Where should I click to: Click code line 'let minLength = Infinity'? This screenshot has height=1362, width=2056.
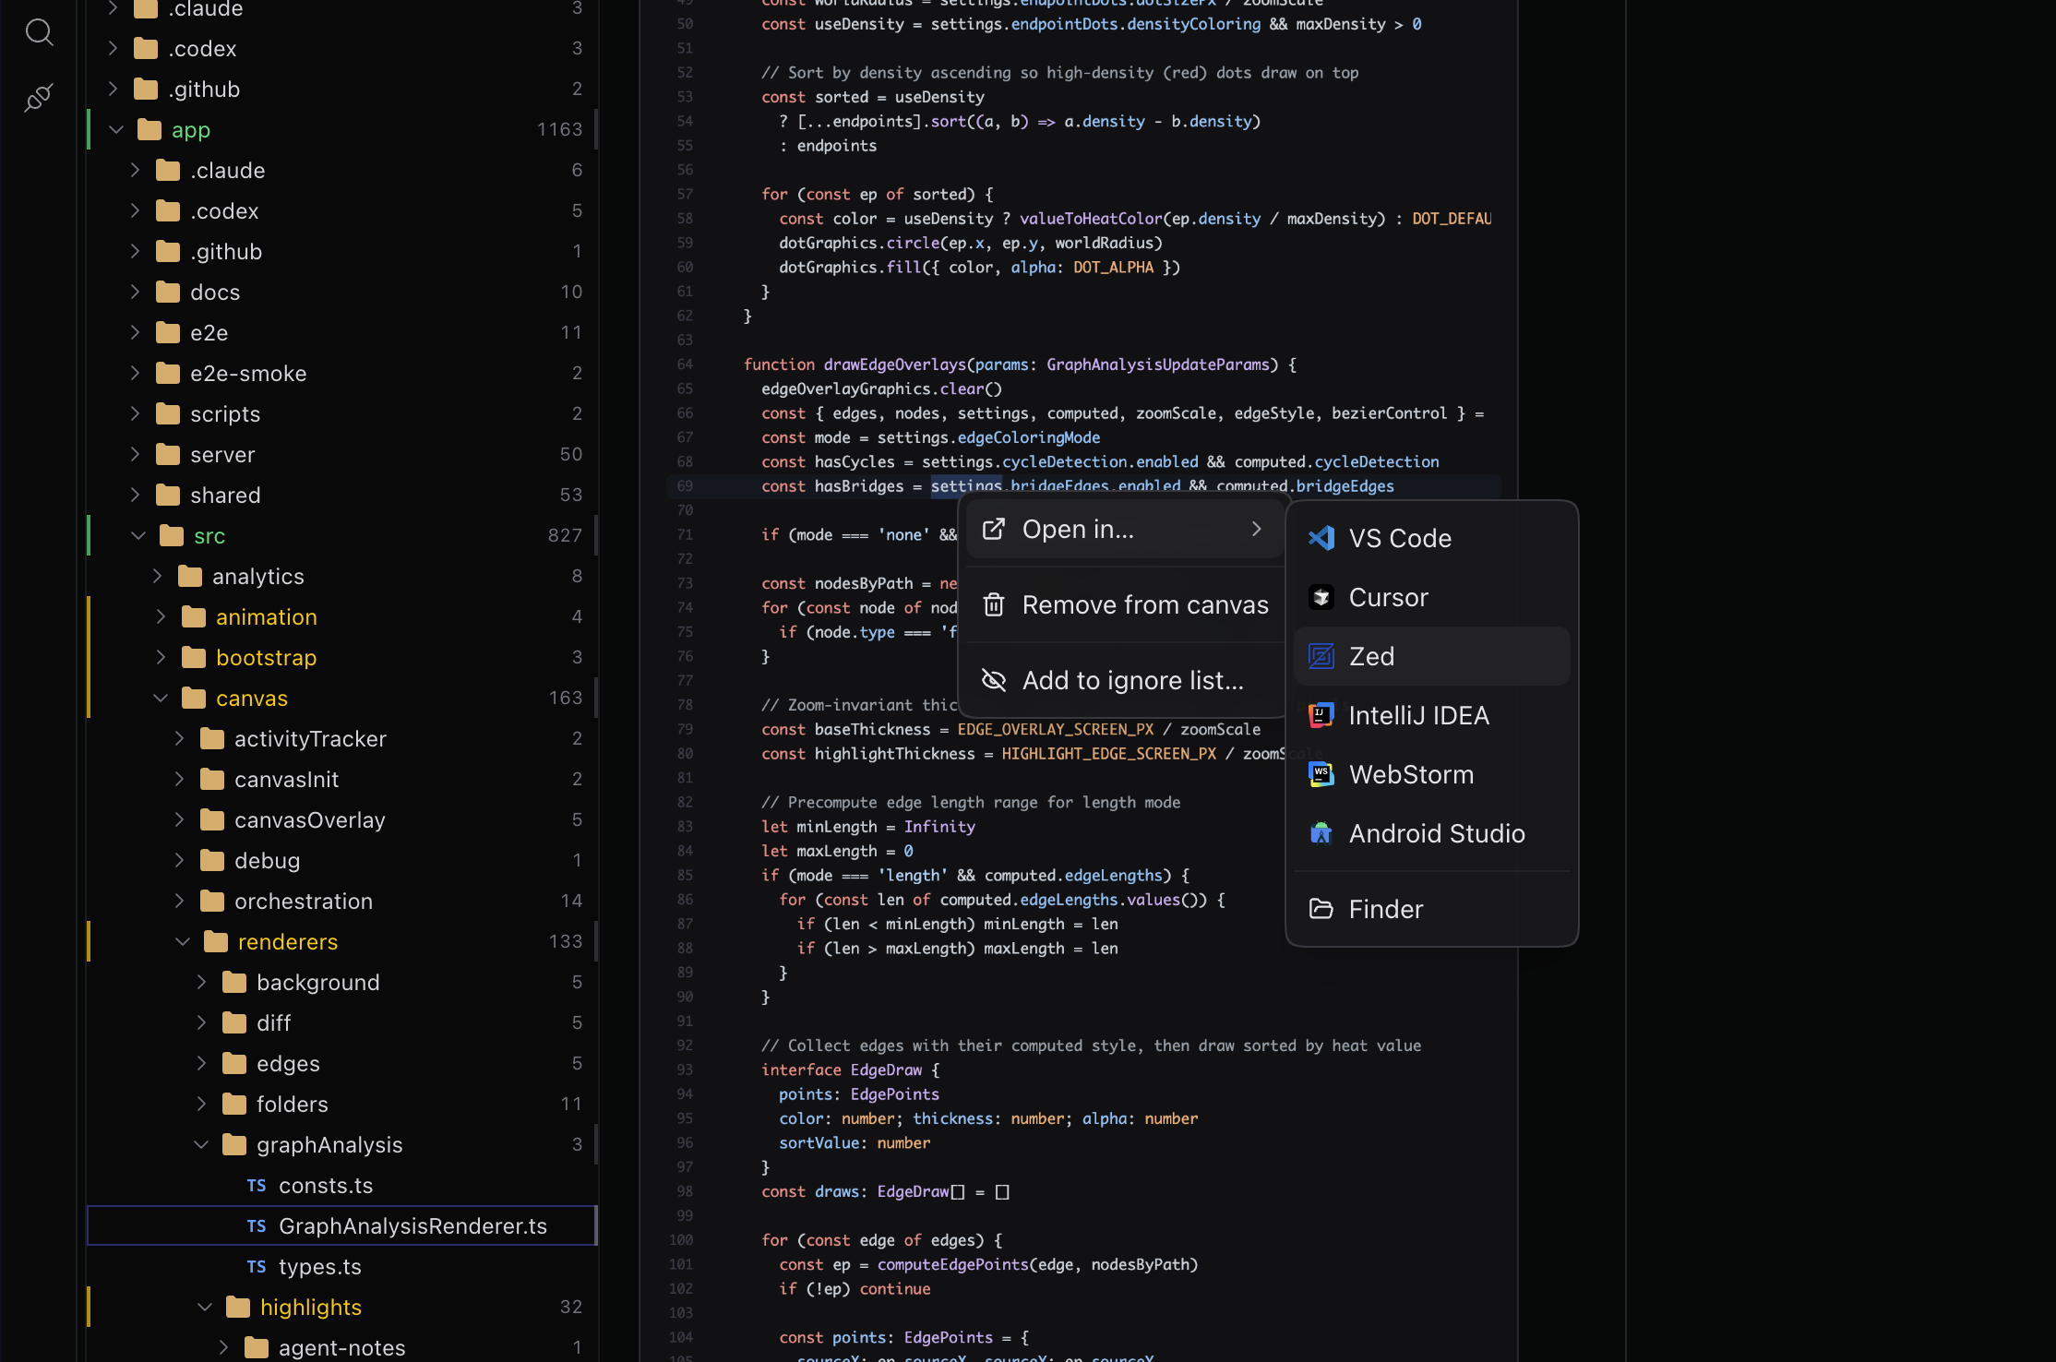coord(867,827)
